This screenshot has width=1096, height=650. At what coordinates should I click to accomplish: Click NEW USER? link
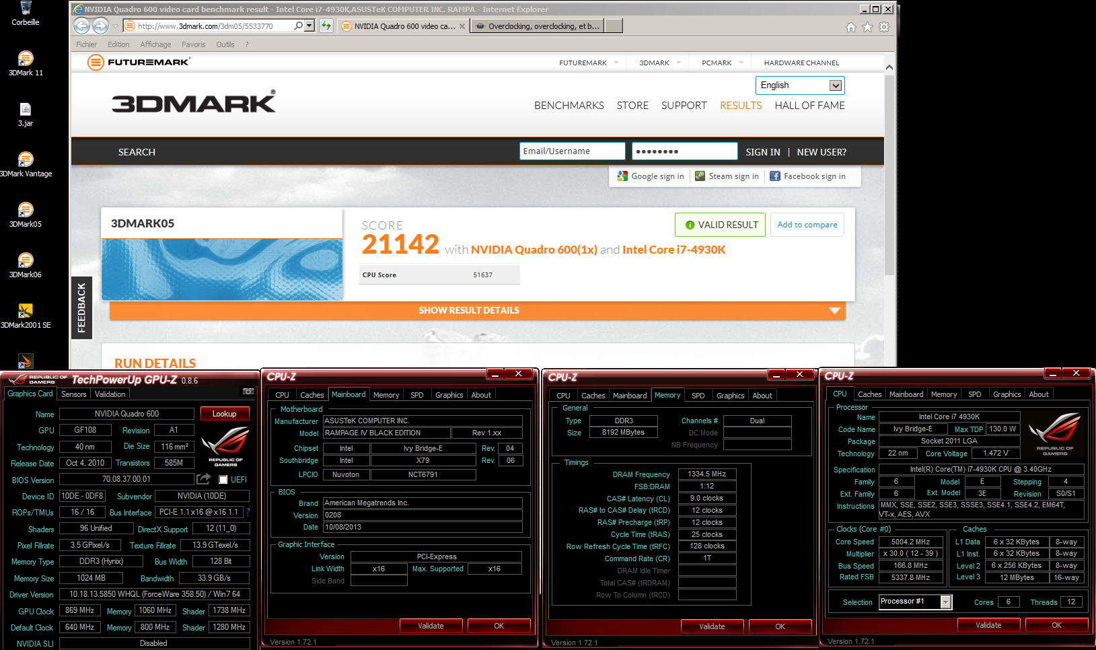(x=821, y=152)
